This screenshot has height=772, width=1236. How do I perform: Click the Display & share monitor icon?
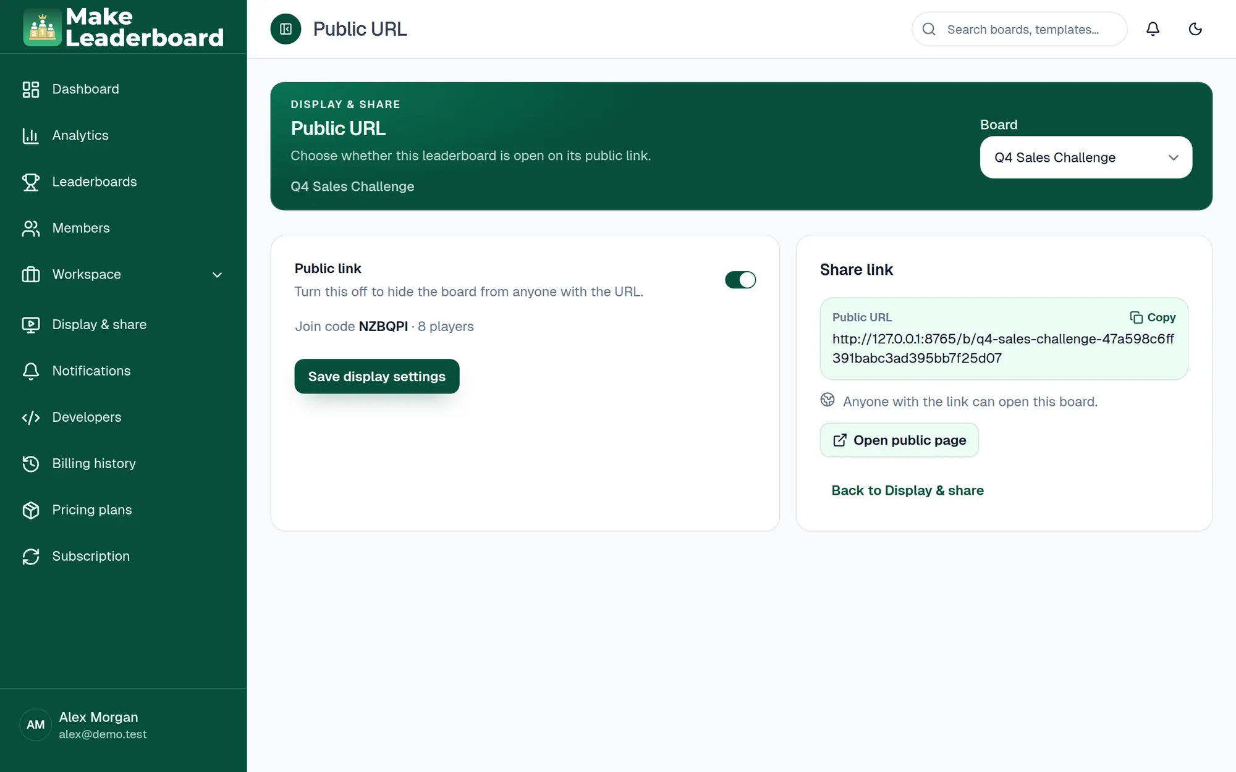click(31, 325)
